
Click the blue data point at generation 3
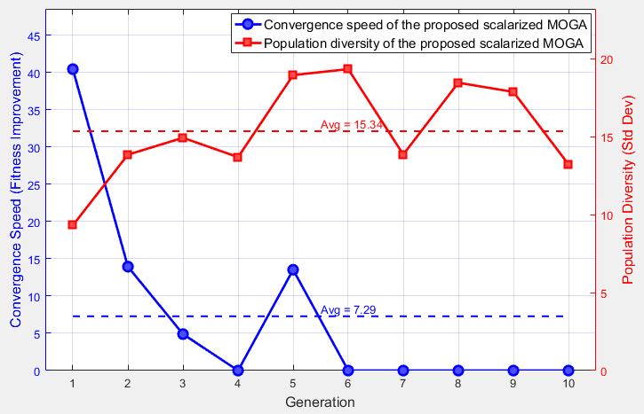tap(183, 334)
